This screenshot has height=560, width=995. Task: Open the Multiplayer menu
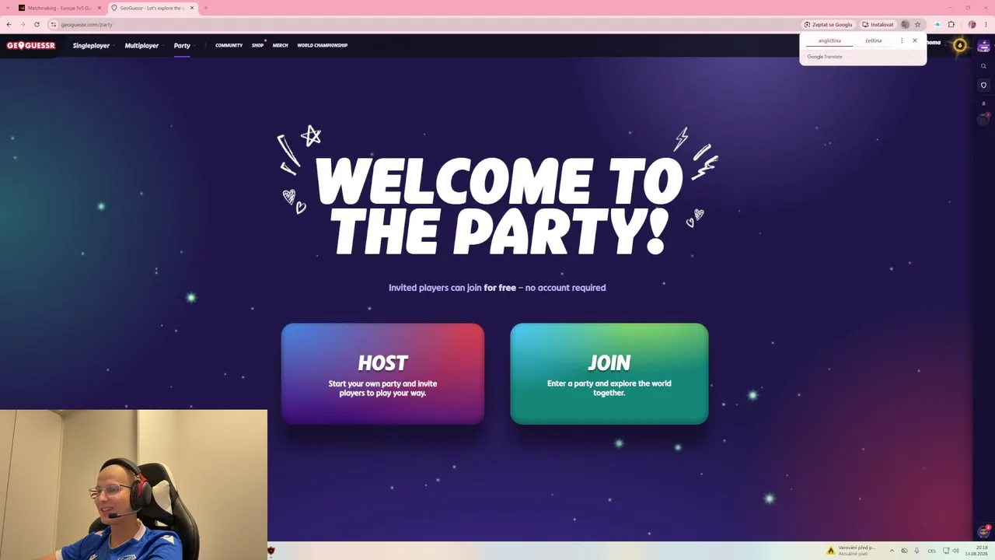tap(141, 45)
